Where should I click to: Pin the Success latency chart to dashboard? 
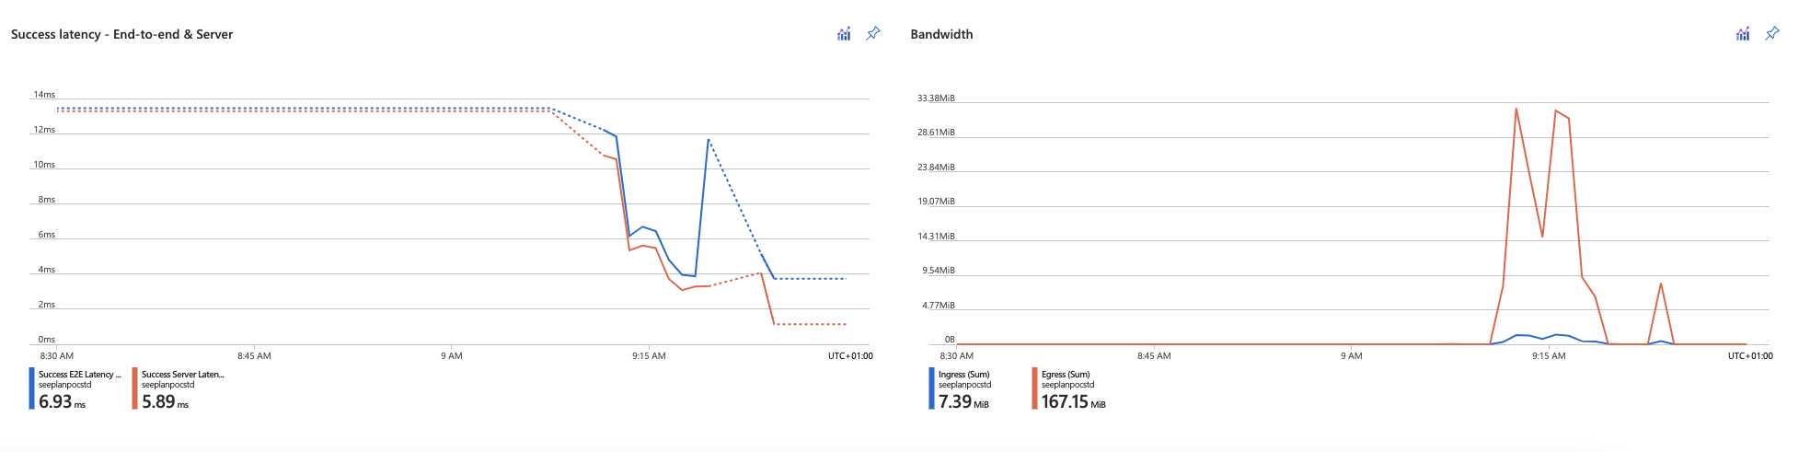click(872, 34)
